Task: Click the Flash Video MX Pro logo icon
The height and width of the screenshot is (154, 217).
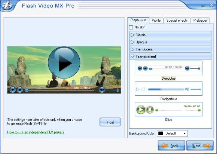Action: tap(7, 6)
